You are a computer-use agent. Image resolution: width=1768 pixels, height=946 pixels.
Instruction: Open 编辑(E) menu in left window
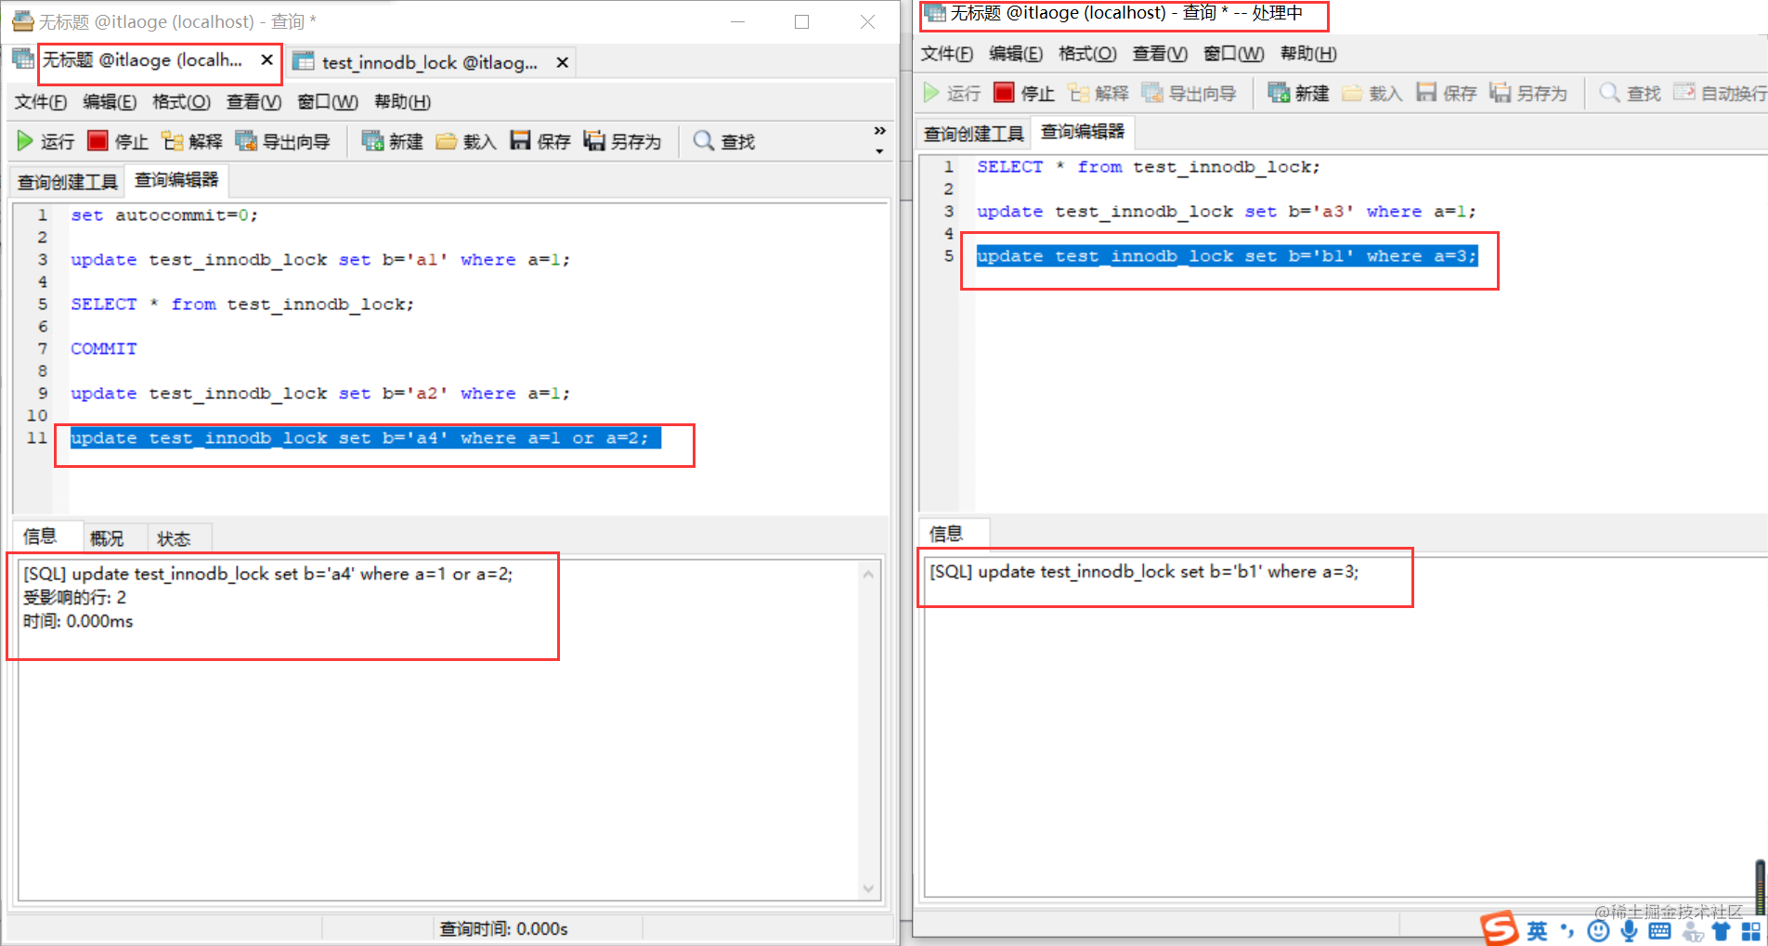click(110, 101)
